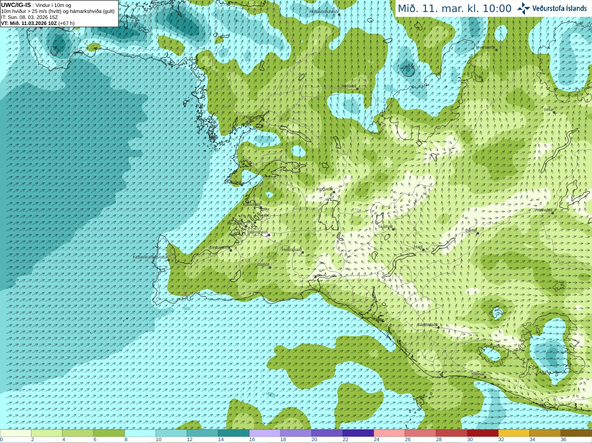This screenshot has height=443, width=592.
Task: Pick the ochre 34–36 legend swatch
Action: click(x=545, y=433)
